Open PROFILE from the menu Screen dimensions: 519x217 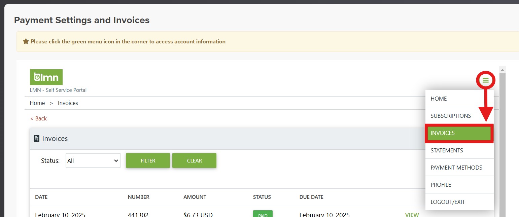(x=459, y=185)
